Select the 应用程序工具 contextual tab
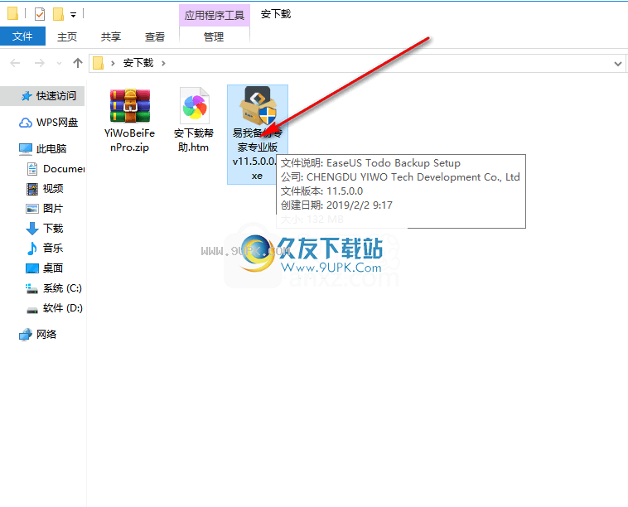This screenshot has height=507, width=628. coord(215,15)
